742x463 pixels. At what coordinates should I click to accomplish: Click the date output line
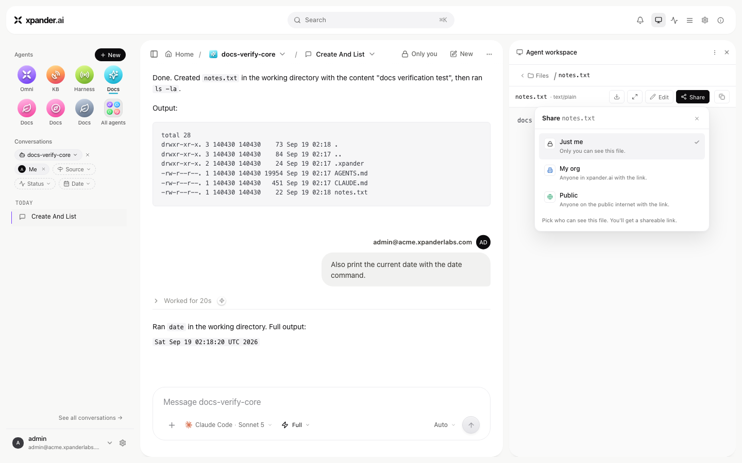[x=206, y=342]
